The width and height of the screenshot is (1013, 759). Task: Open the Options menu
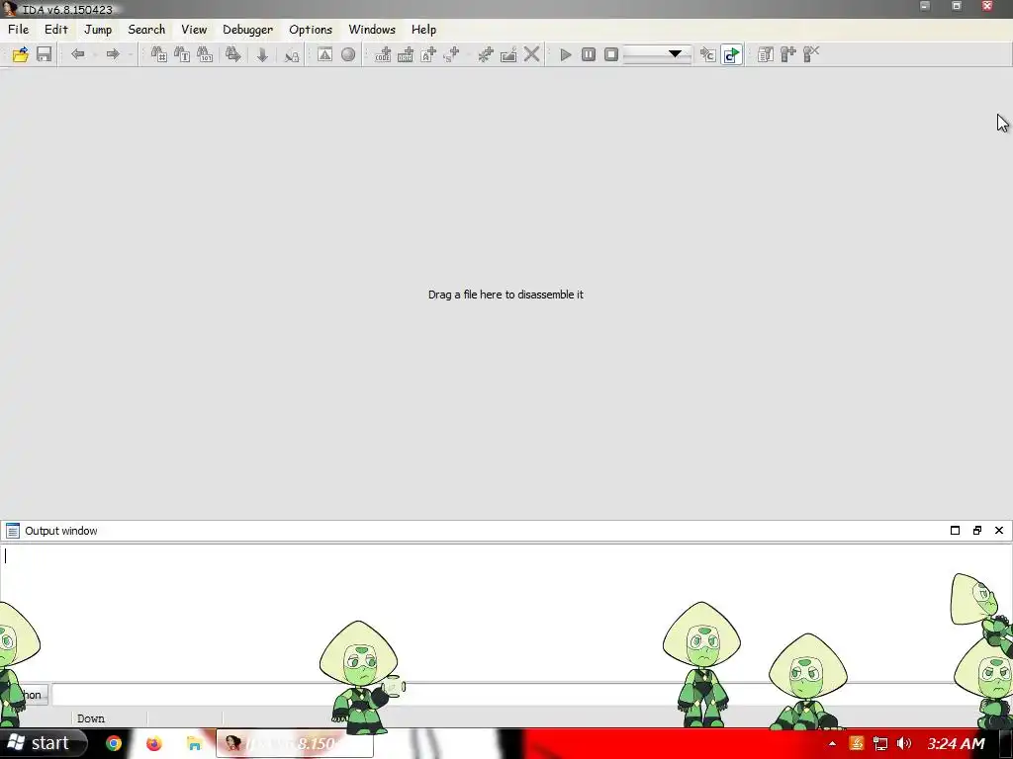311,30
